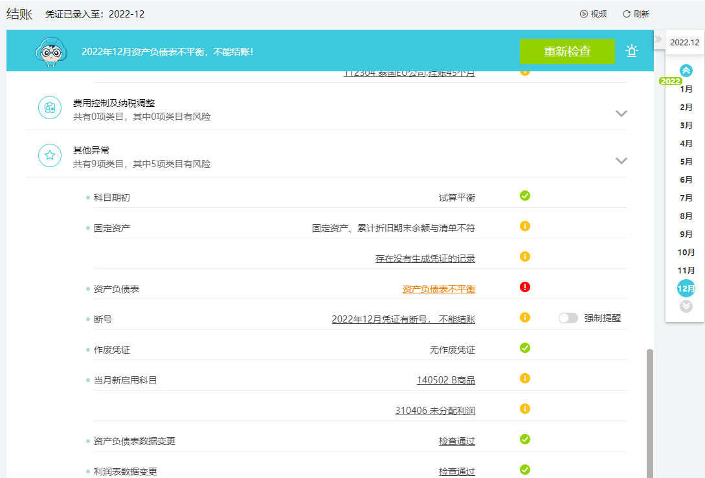Open the 存在没有生成凭证的记录 link
Image resolution: width=705 pixels, height=478 pixels.
425,258
